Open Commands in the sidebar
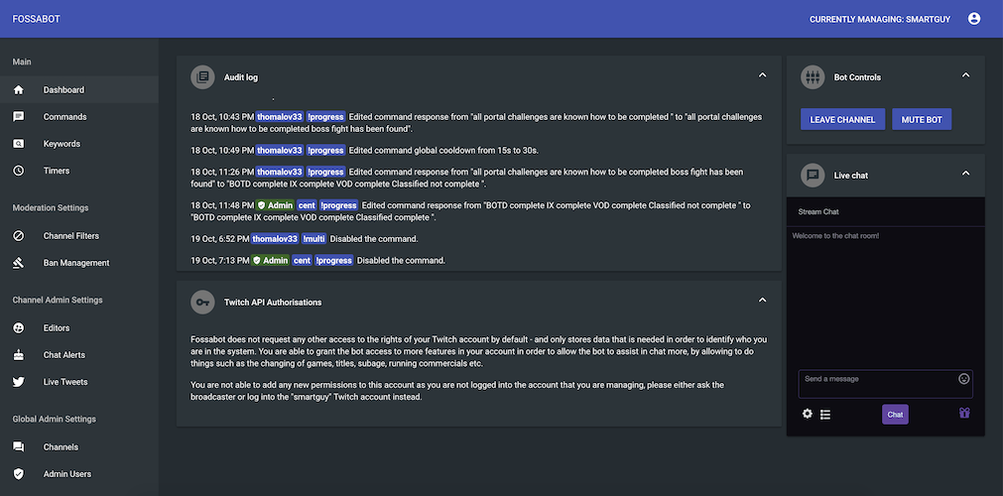Screen dimensions: 1003x496 pyautogui.click(x=64, y=117)
